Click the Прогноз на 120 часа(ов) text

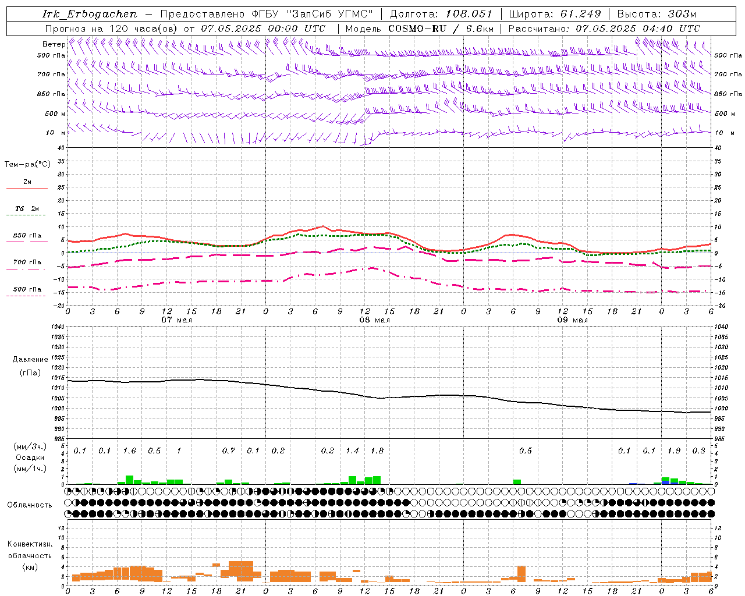click(112, 29)
